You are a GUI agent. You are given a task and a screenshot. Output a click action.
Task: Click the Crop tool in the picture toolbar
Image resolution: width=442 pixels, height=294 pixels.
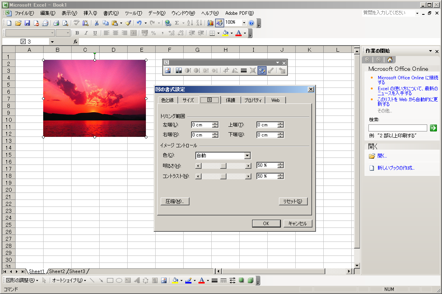(x=226, y=70)
